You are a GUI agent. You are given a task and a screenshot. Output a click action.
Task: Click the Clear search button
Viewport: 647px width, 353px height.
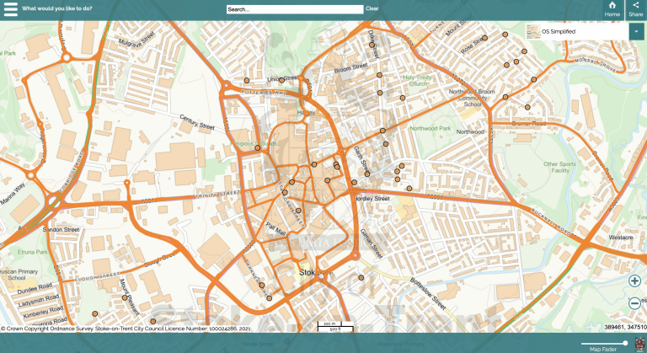click(372, 9)
